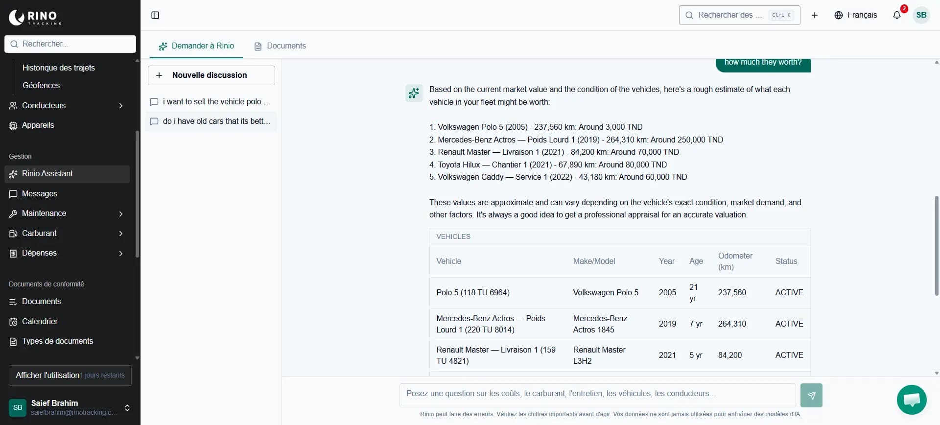Viewport: 940px width, 425px height.
Task: Click the magnifier icon in sidebar search
Action: (14, 44)
